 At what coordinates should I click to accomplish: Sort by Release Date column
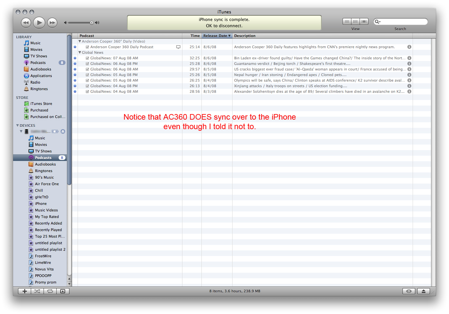217,36
